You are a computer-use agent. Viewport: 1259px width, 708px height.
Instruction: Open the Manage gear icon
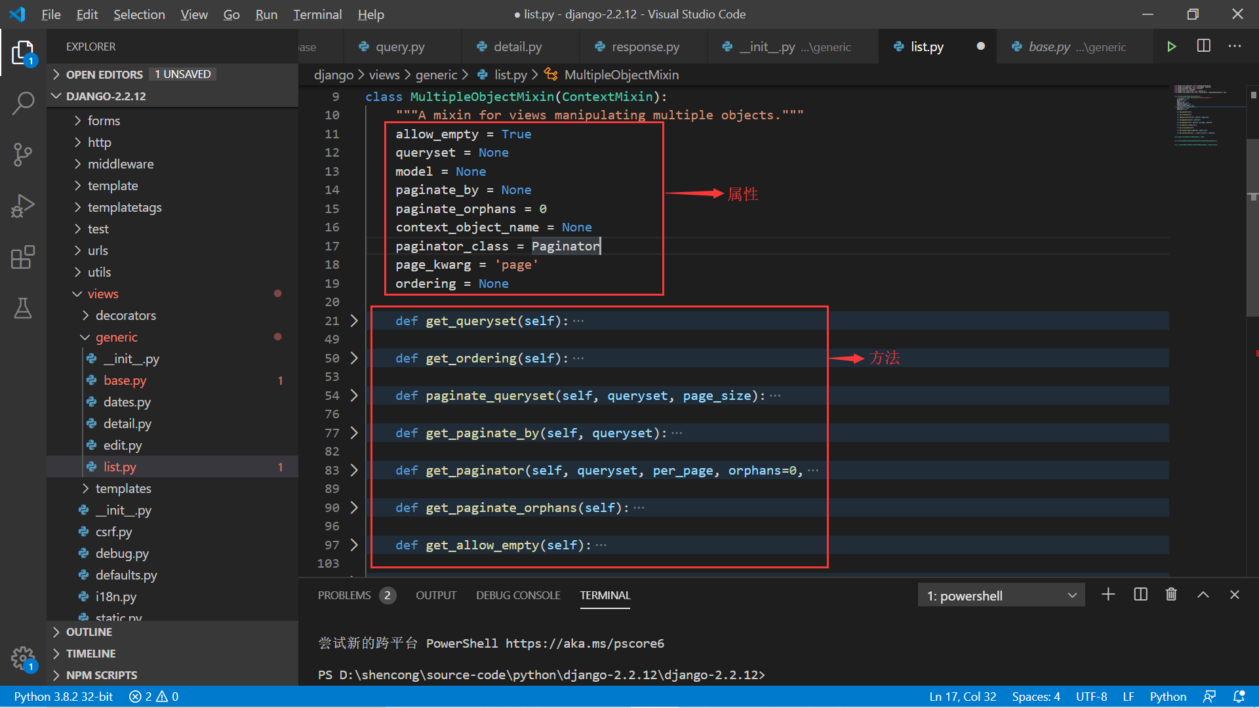pos(23,658)
